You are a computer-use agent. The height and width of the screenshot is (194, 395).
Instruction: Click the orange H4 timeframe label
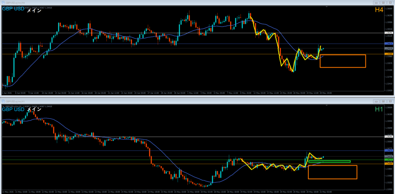(x=380, y=10)
